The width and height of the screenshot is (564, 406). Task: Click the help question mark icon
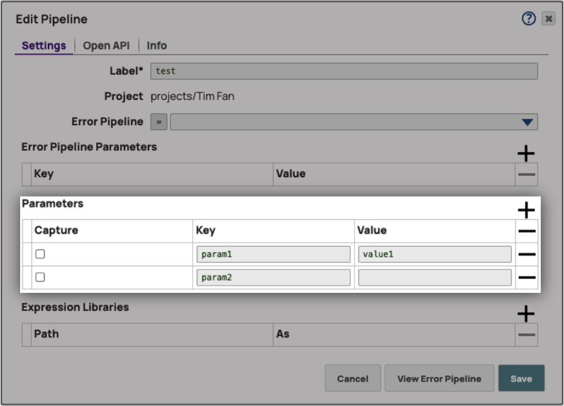[528, 19]
